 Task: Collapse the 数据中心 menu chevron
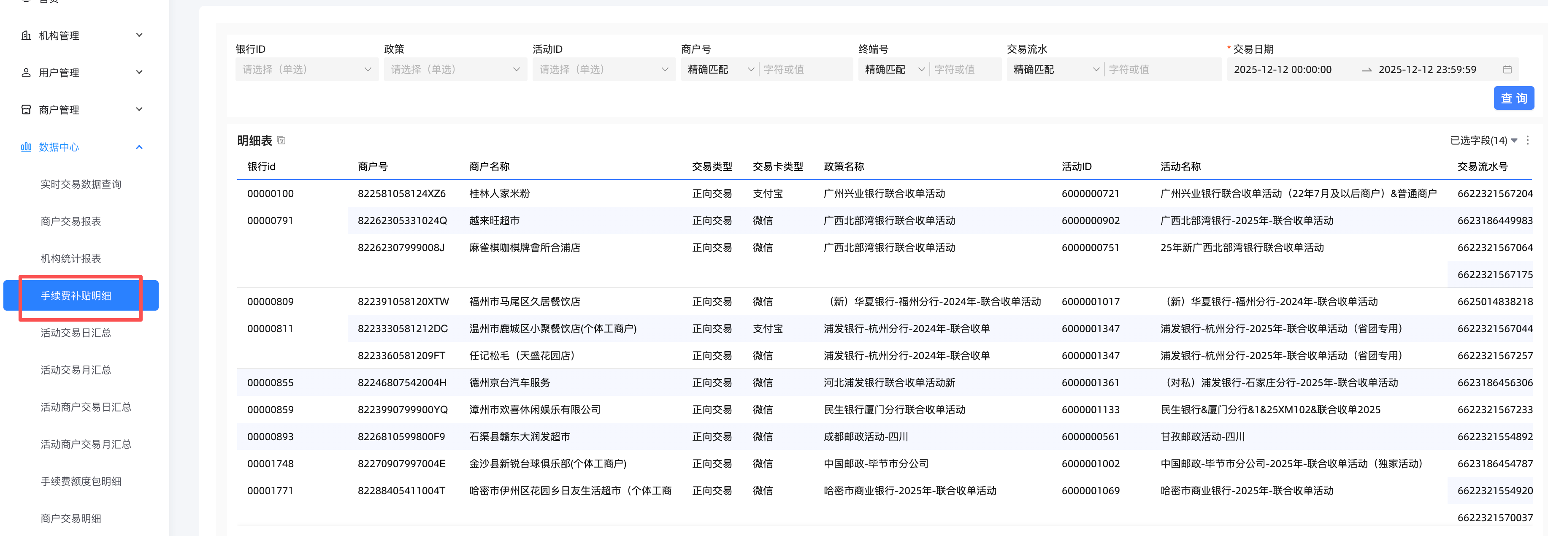(x=139, y=147)
